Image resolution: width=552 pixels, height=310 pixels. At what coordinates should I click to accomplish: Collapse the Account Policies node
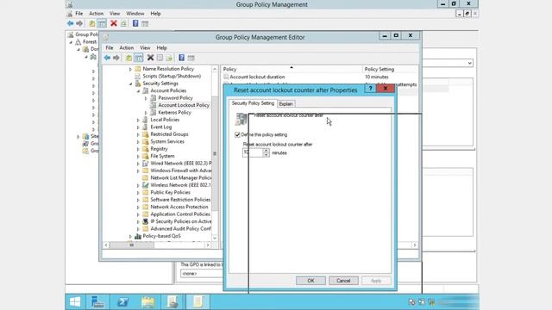[x=138, y=90]
